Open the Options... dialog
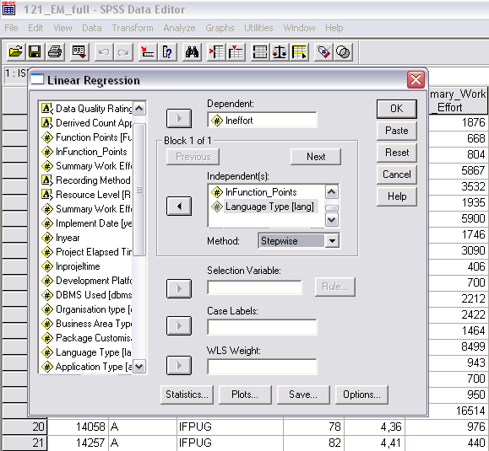 point(361,395)
